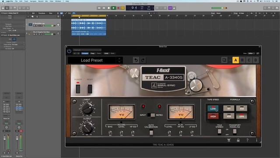Flip the tape machine POWER switch
Image resolution: width=280 pixels, height=158 pixels.
[x=78, y=89]
